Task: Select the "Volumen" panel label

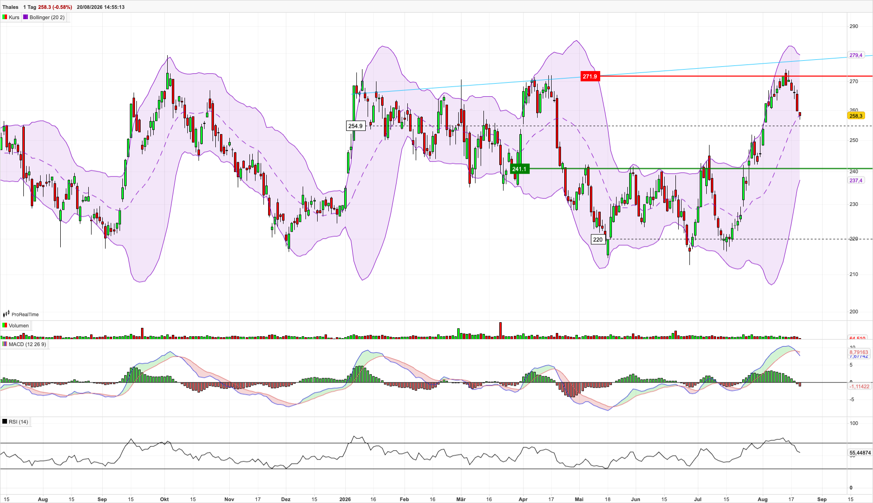Action: [x=19, y=326]
